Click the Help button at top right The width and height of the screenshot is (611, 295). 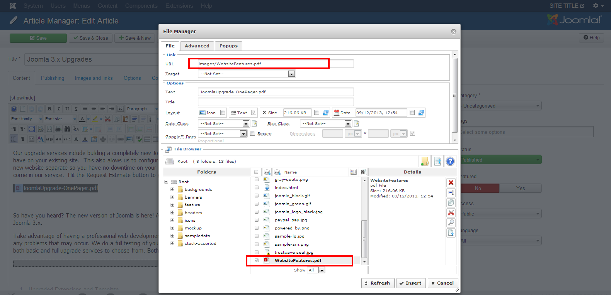(591, 37)
